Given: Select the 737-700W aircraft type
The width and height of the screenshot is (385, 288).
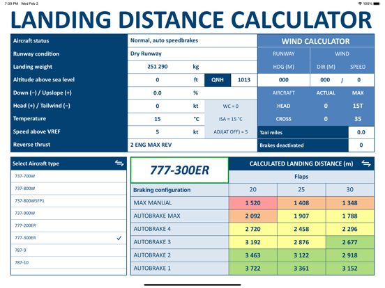Looking at the screenshot, I should 69,176.
